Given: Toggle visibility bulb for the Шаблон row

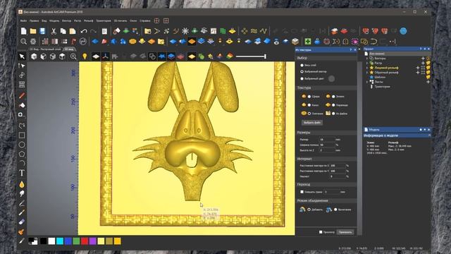Looking at the screenshot, I should point(428,77).
